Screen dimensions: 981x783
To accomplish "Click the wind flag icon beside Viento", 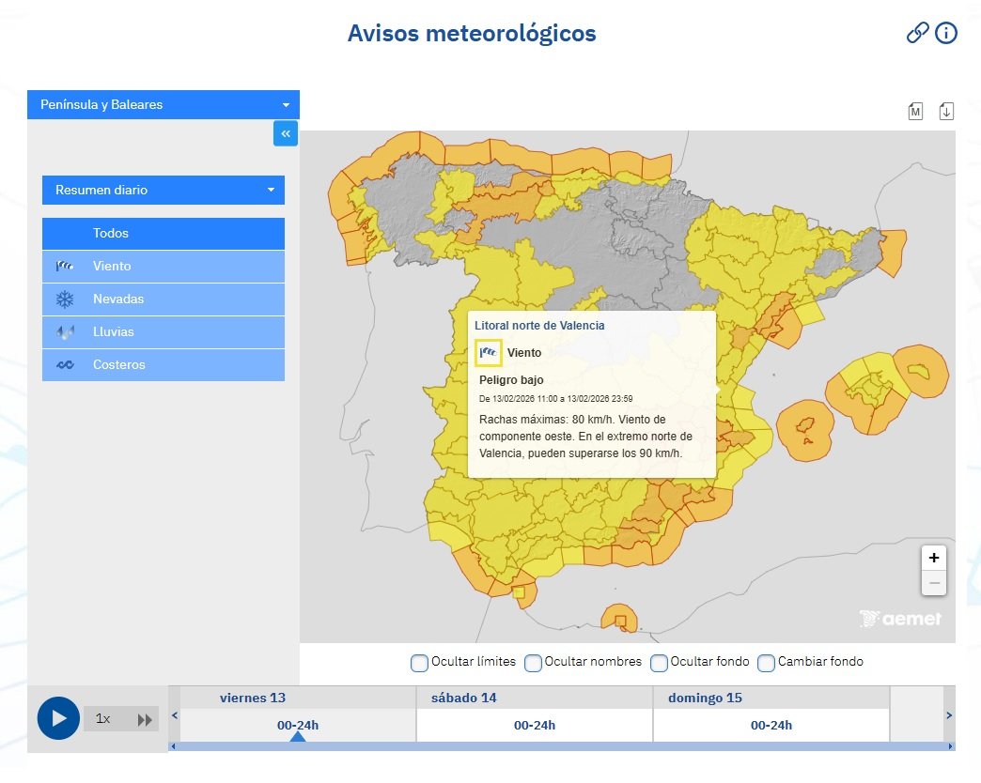I will point(65,267).
